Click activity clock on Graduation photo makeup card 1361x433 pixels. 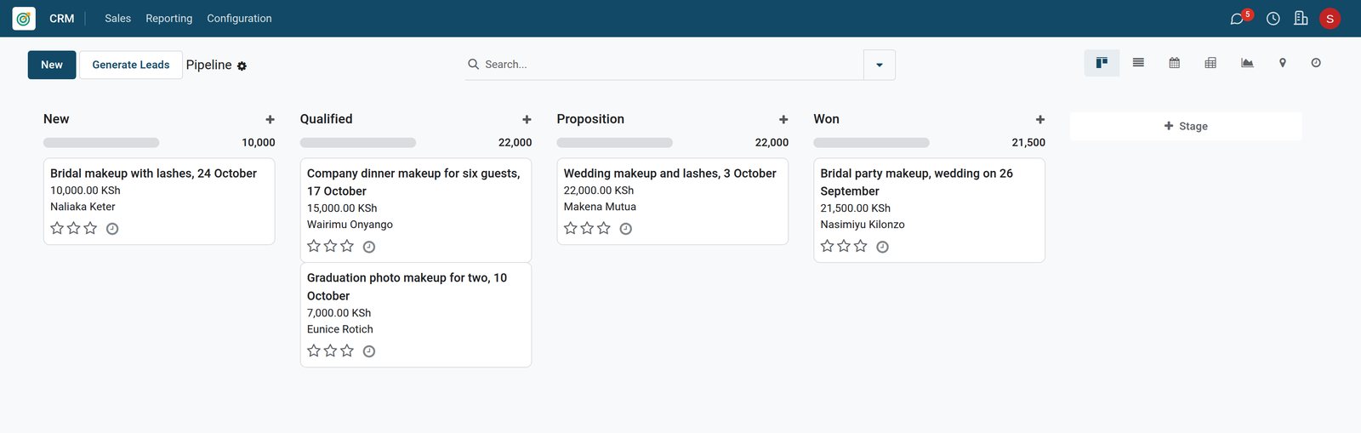tap(369, 351)
